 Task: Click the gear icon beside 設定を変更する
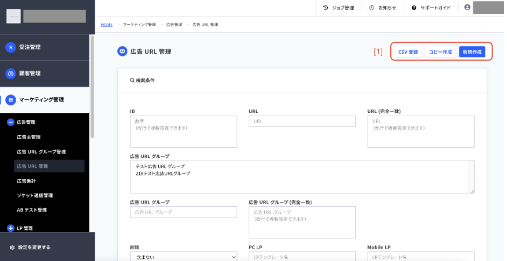click(x=12, y=248)
